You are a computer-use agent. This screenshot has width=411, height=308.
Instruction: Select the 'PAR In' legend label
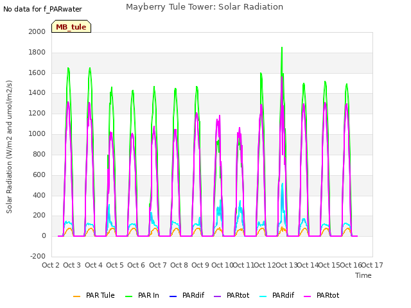coord(148,295)
